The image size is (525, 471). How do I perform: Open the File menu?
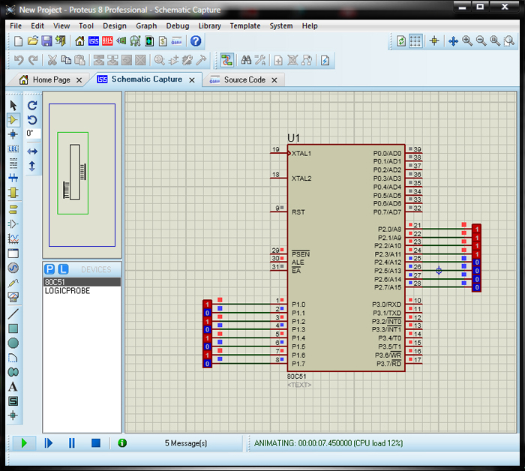(x=16, y=25)
